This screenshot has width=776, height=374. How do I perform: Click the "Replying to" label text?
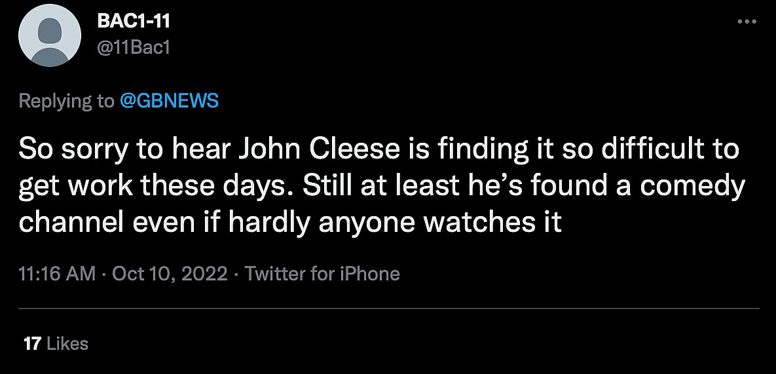click(x=66, y=101)
